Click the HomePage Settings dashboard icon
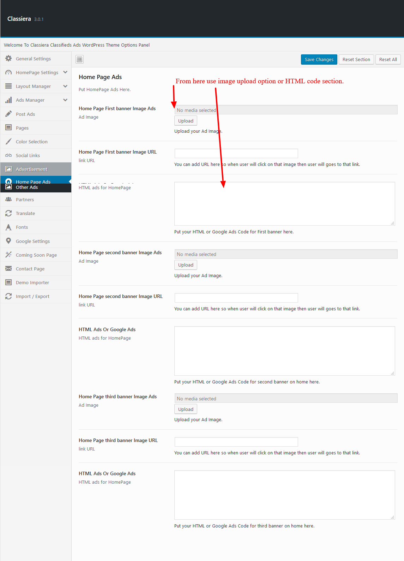 [x=8, y=72]
